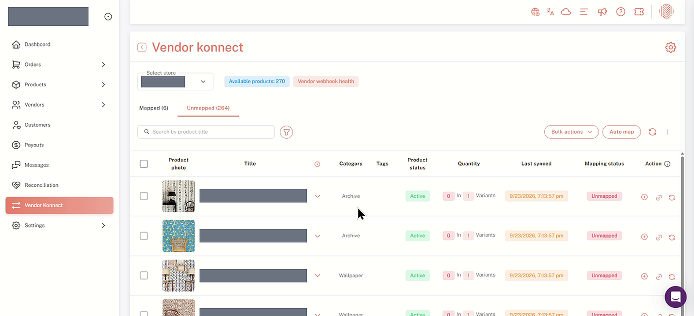
Task: Open the filter funnel icon
Action: pyautogui.click(x=286, y=132)
